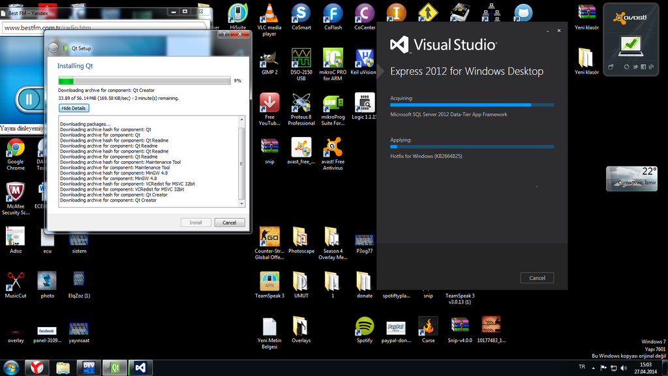Click the Qt installation progress bar
Viewport: 668px width, 376px height.
pos(144,80)
